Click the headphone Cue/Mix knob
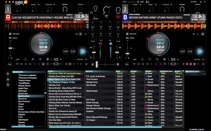Screen dimensions: 211x131 pos(95,16)
